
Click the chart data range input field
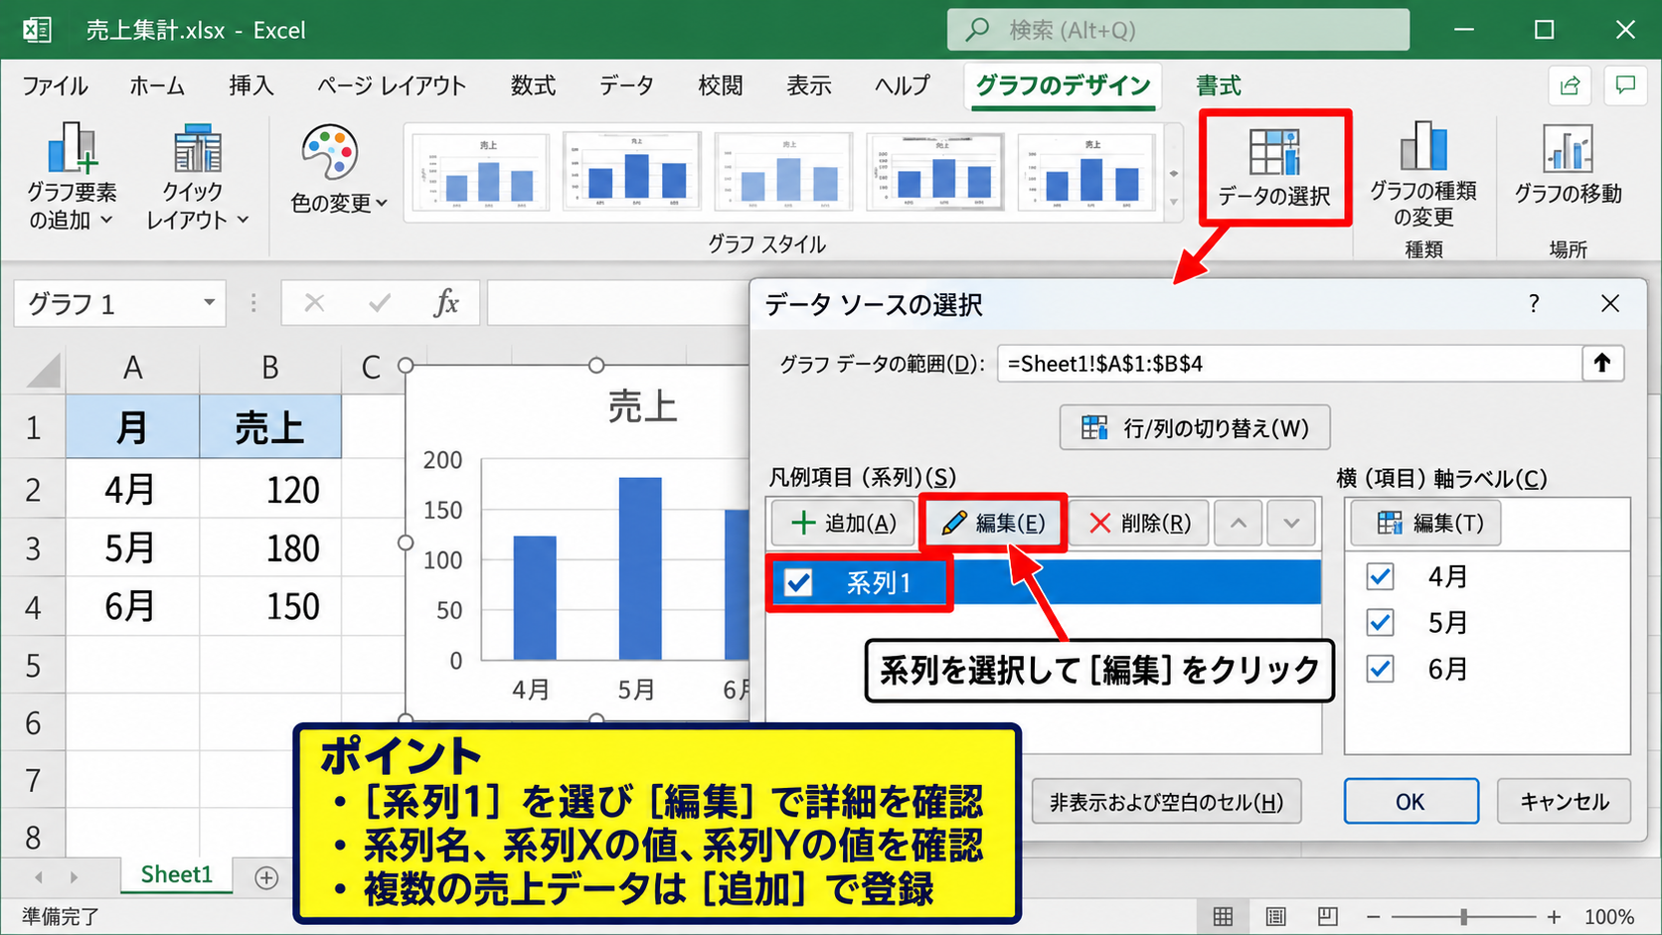pos(1289,364)
